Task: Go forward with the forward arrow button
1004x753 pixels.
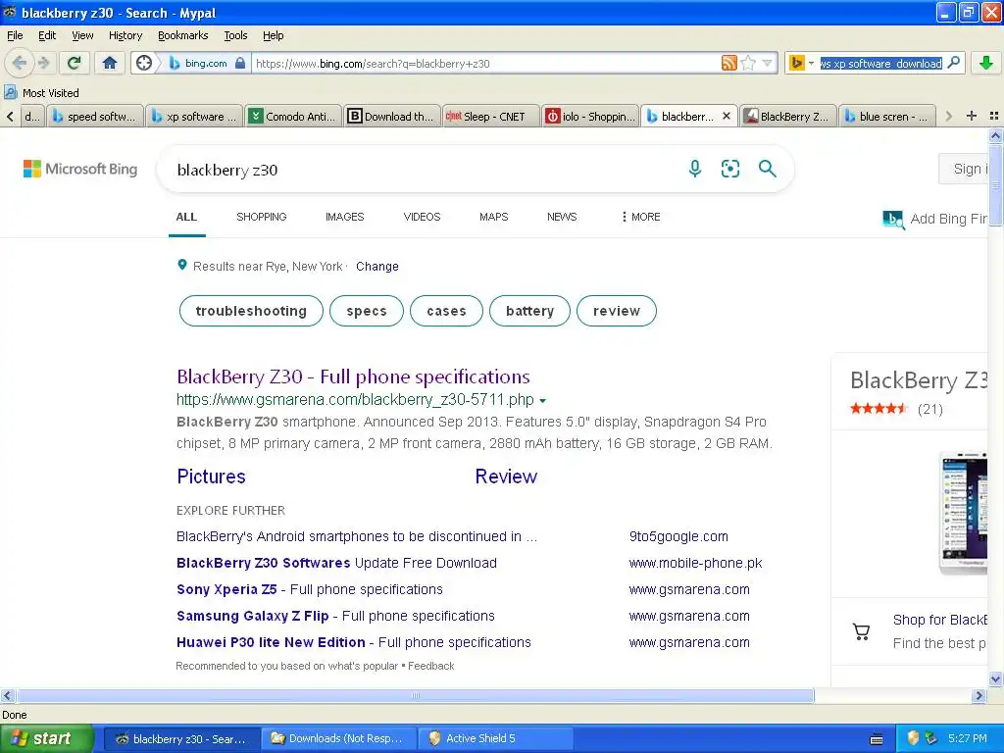Action: [x=43, y=63]
